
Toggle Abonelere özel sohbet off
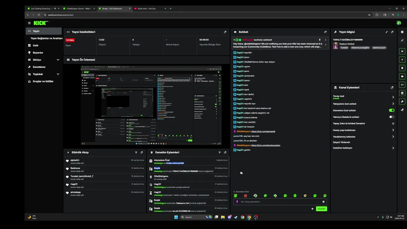pos(392,110)
